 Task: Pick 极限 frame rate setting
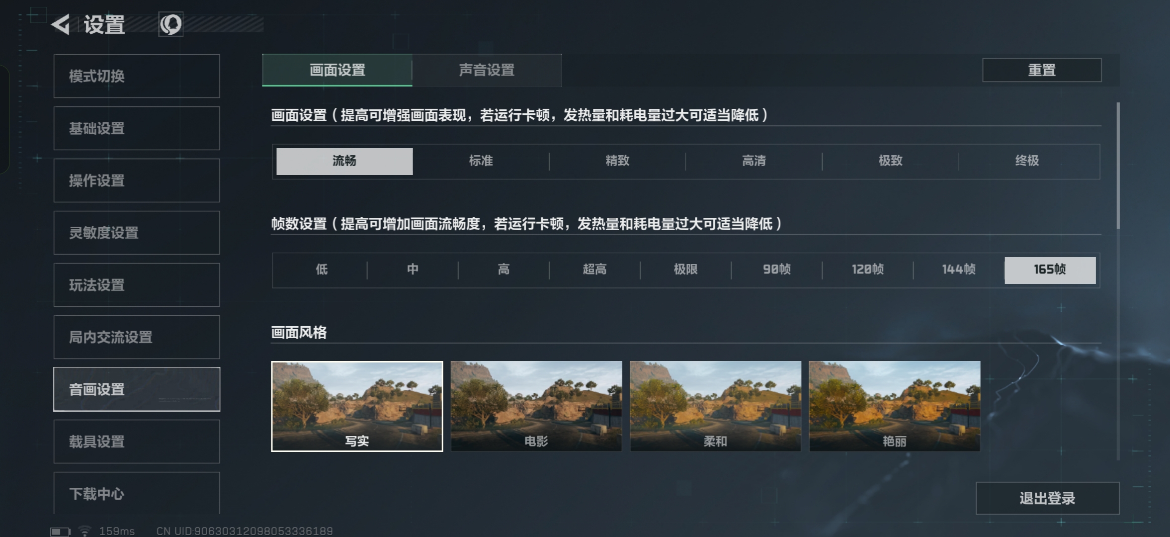[x=685, y=270]
